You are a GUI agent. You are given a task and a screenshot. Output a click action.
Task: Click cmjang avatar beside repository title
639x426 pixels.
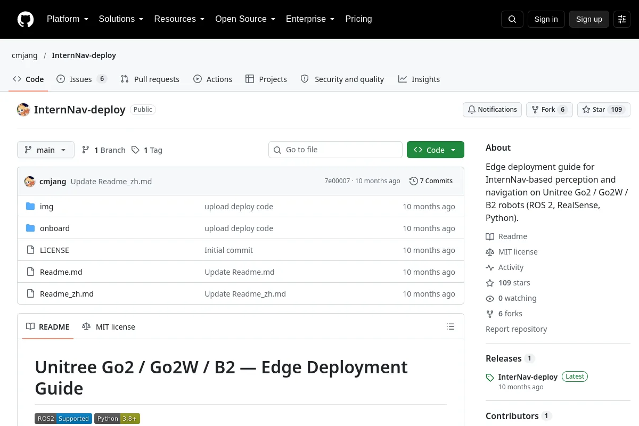[23, 110]
